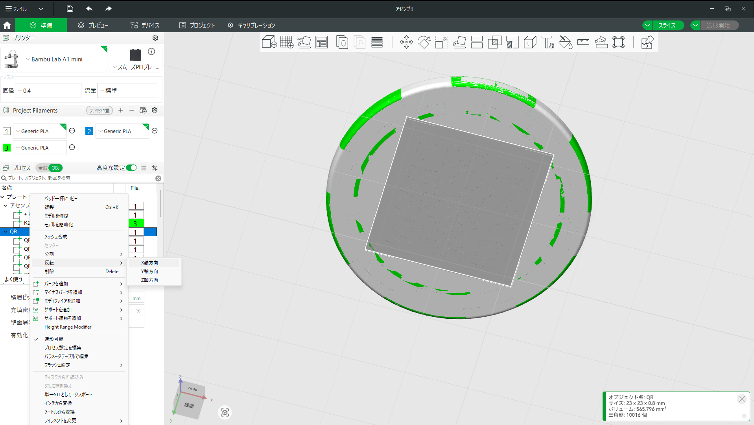
Task: Open filament 1 Generic PLA dropdown
Action: coord(40,131)
